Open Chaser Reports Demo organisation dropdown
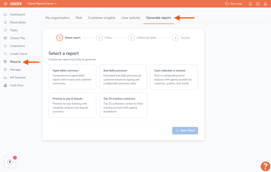 point(42,4)
